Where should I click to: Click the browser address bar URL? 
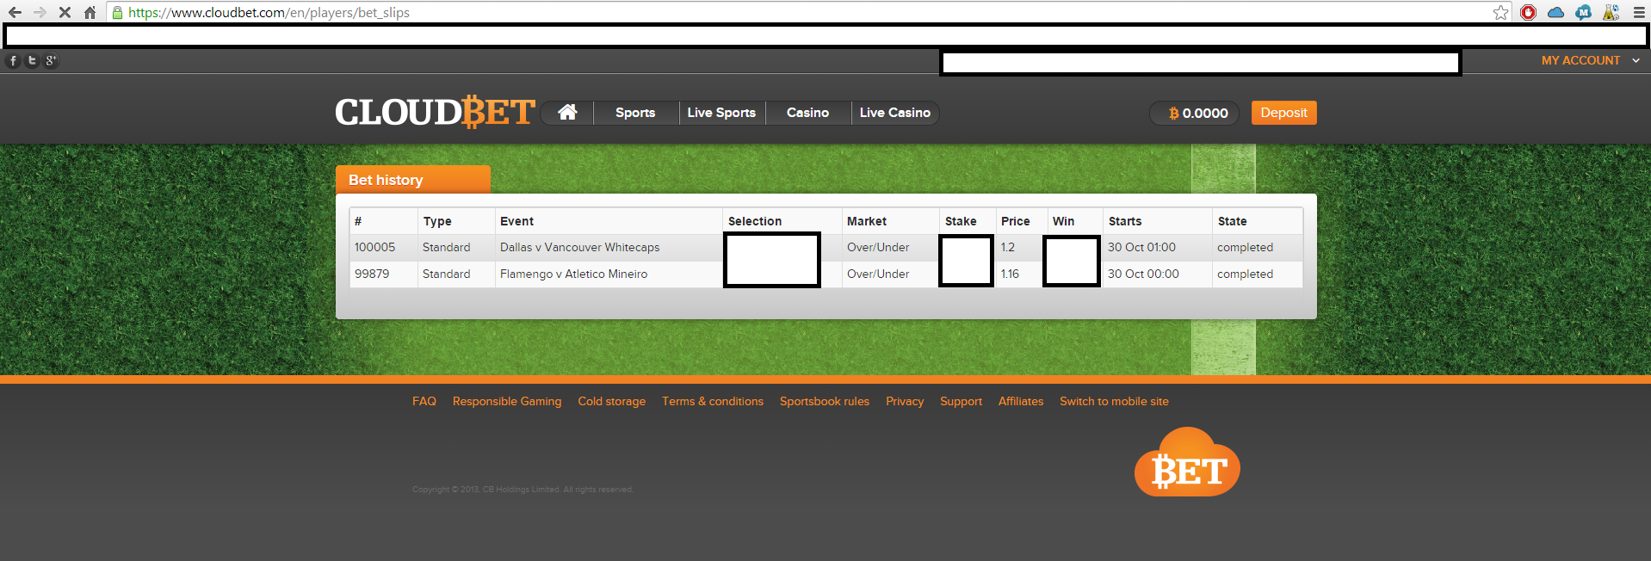[269, 12]
